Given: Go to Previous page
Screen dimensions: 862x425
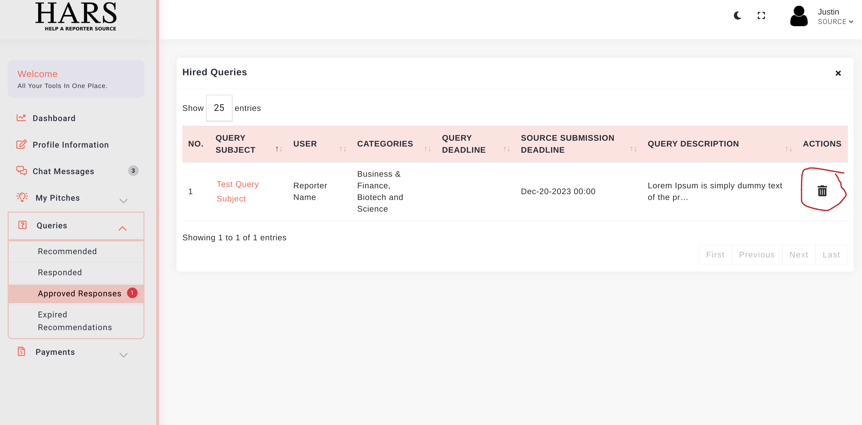Looking at the screenshot, I should pyautogui.click(x=757, y=255).
